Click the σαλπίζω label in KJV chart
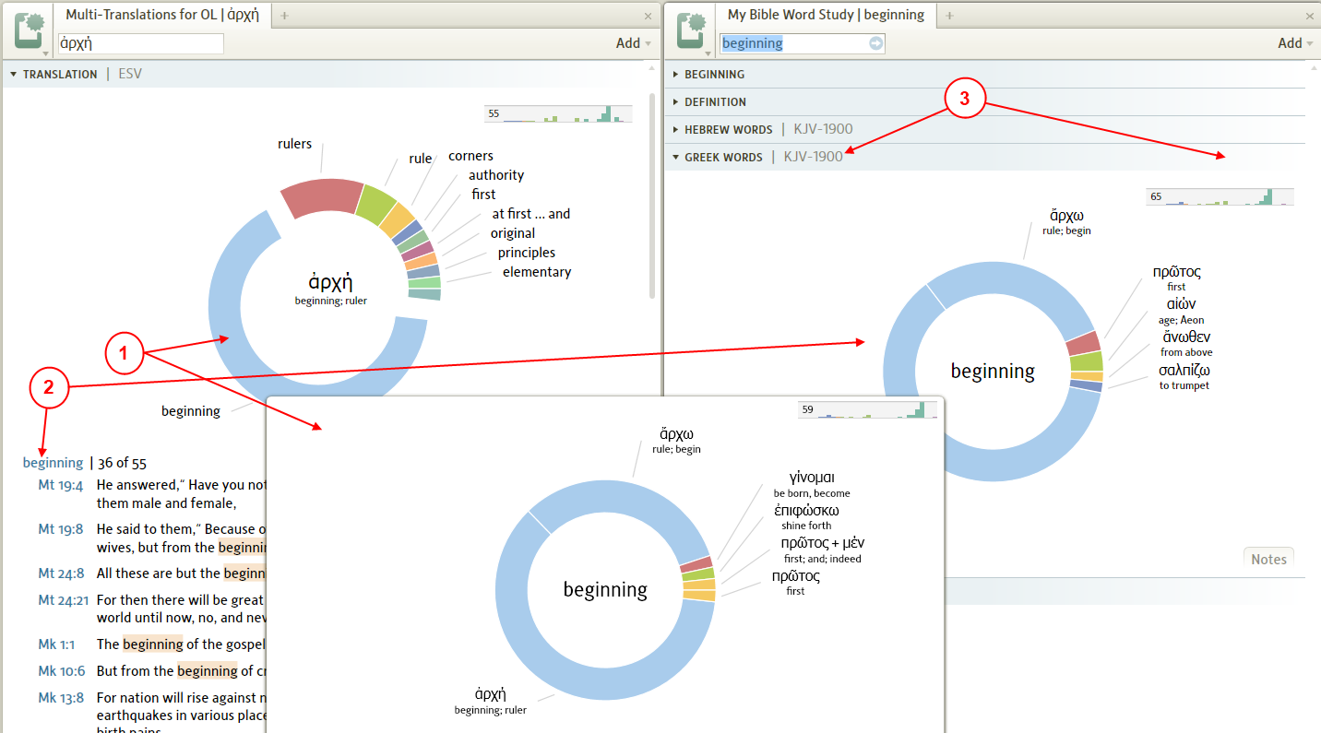 (1184, 370)
